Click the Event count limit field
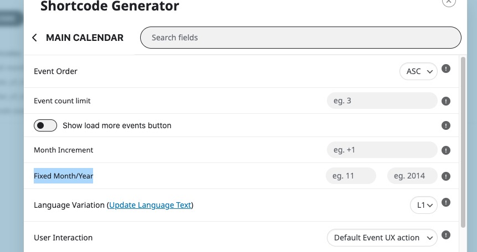Image resolution: width=477 pixels, height=252 pixels. coord(382,101)
